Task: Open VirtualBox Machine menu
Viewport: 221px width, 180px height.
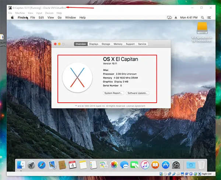Action: [20, 13]
